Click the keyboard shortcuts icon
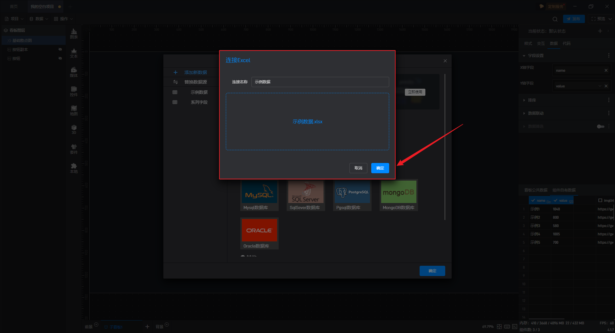The height and width of the screenshot is (333, 615). (507, 327)
